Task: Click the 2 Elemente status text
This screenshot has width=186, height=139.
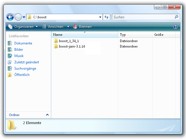Action: (x=32, y=123)
